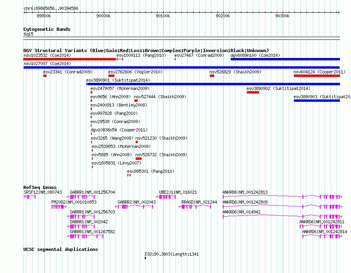Click GABRR2|NM_002043 gene label

point(136,202)
